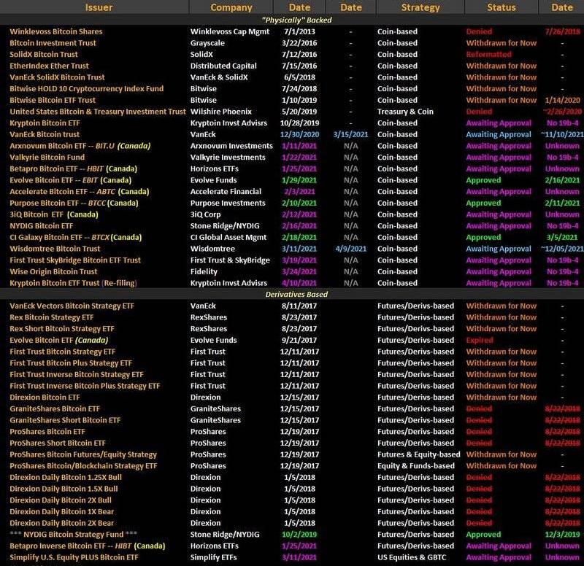Select the Purpose Bitcoin ETF -- BTCC row name
This screenshot has width=584, height=566.
pos(75,203)
